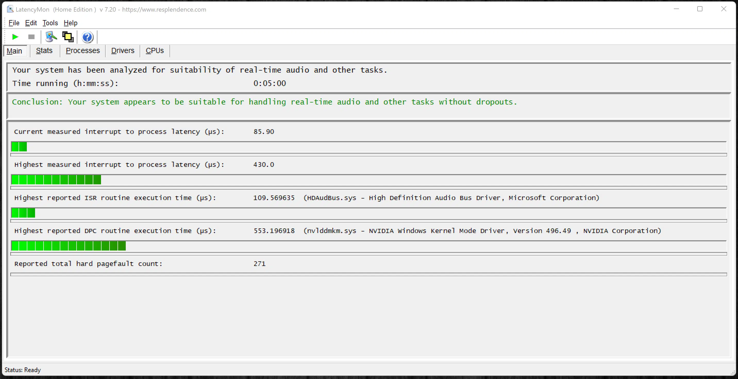
Task: Open the options icon in the toolbar
Action: point(51,37)
